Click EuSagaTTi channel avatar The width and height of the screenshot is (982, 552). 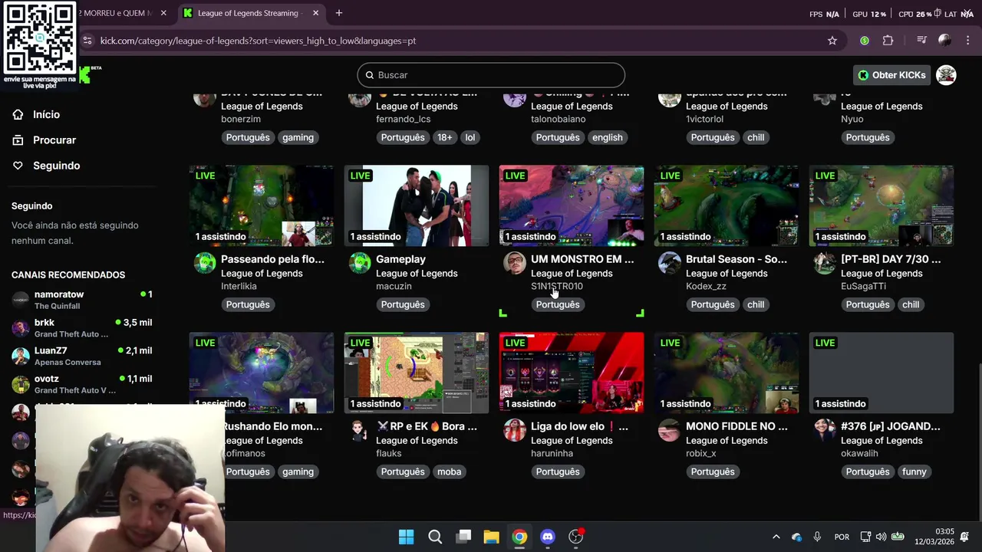(x=825, y=263)
